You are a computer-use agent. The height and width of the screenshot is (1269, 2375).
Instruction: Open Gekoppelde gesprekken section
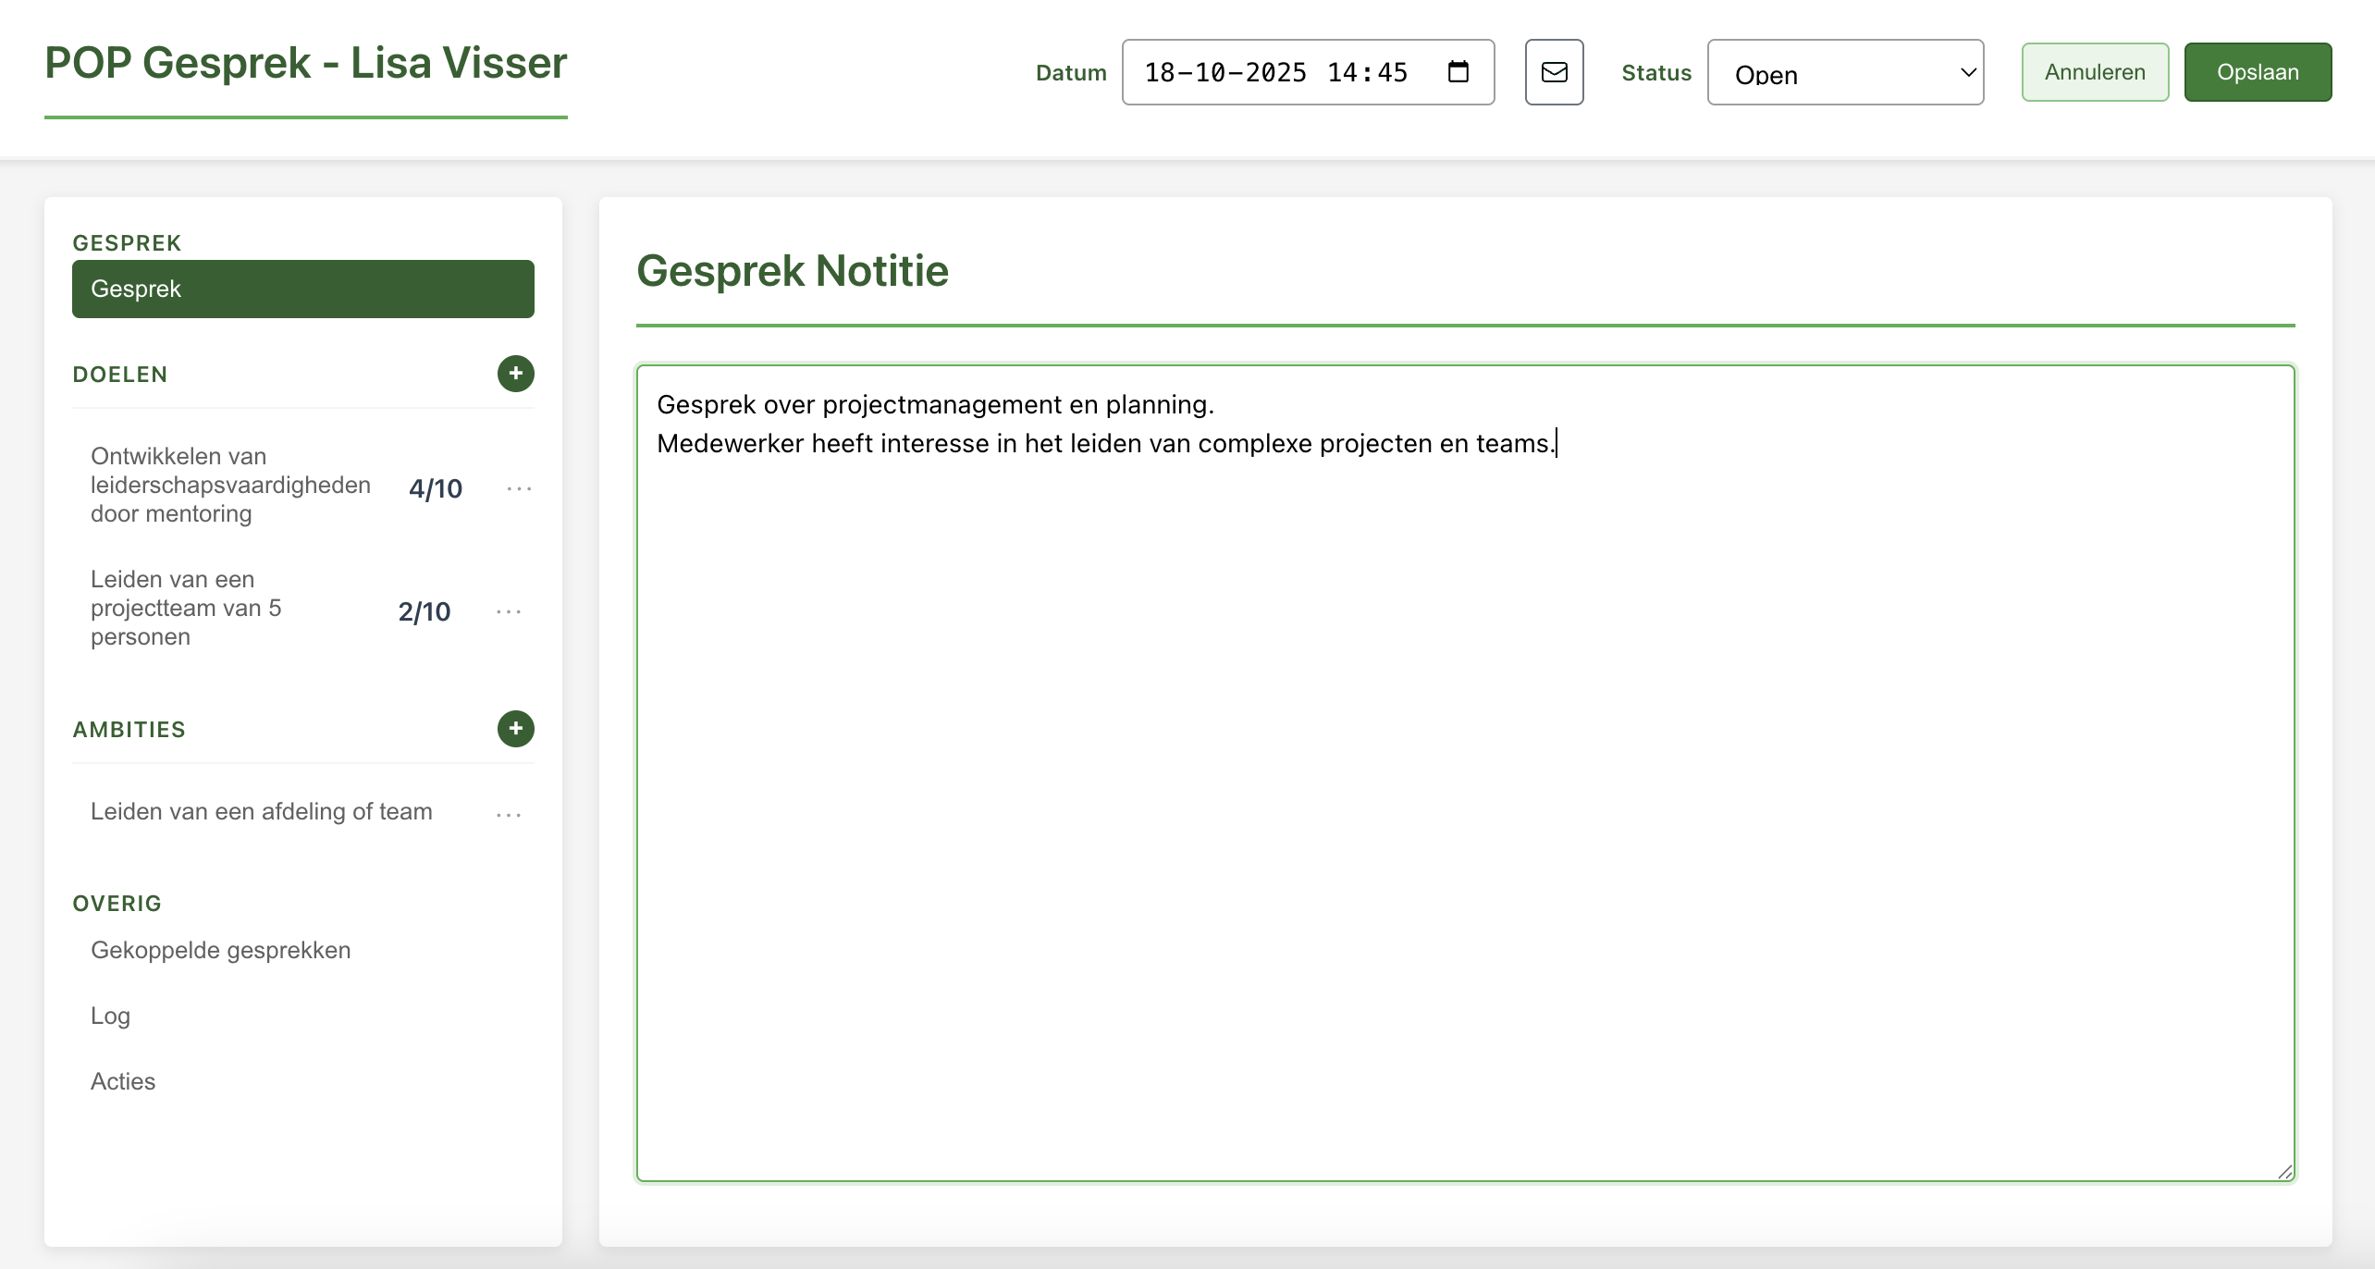point(220,950)
